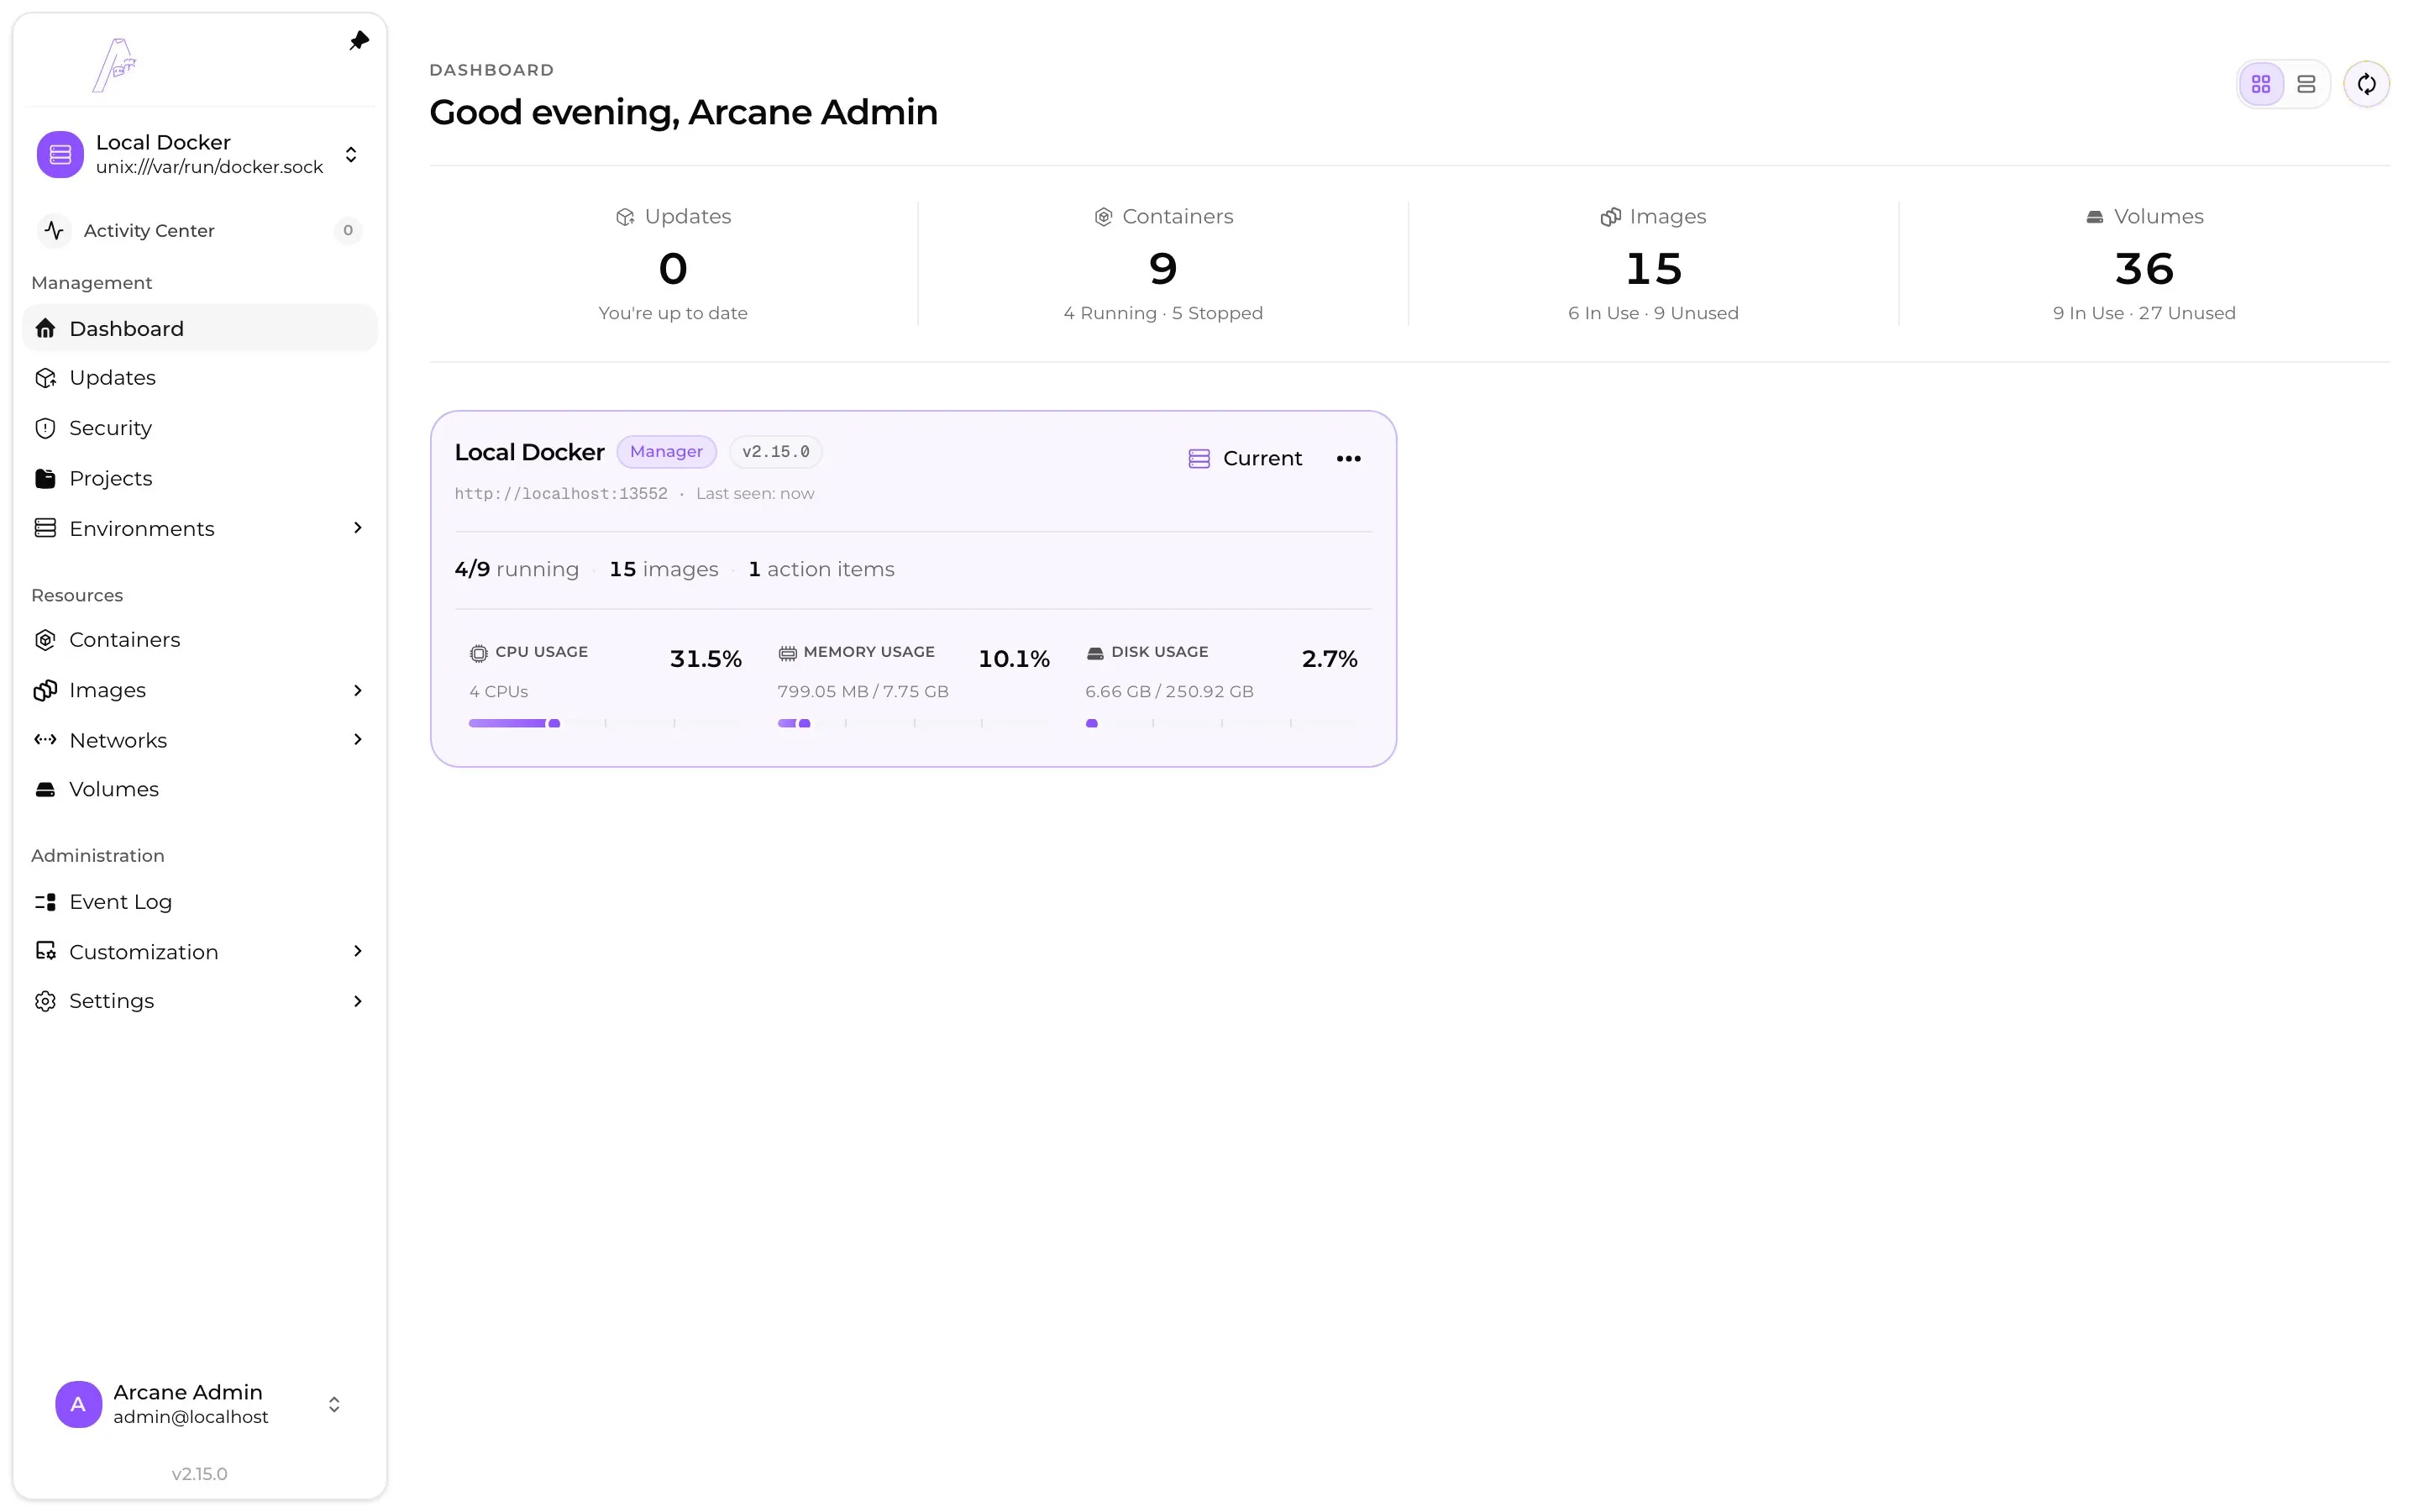Click the Arcane logo in sidebar
The width and height of the screenshot is (2419, 1512).
coord(115,65)
